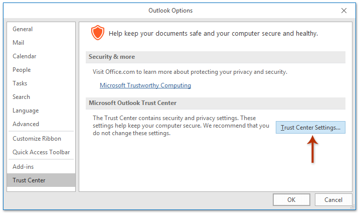Open Language preferences
The width and height of the screenshot is (359, 213).
[x=41, y=111]
